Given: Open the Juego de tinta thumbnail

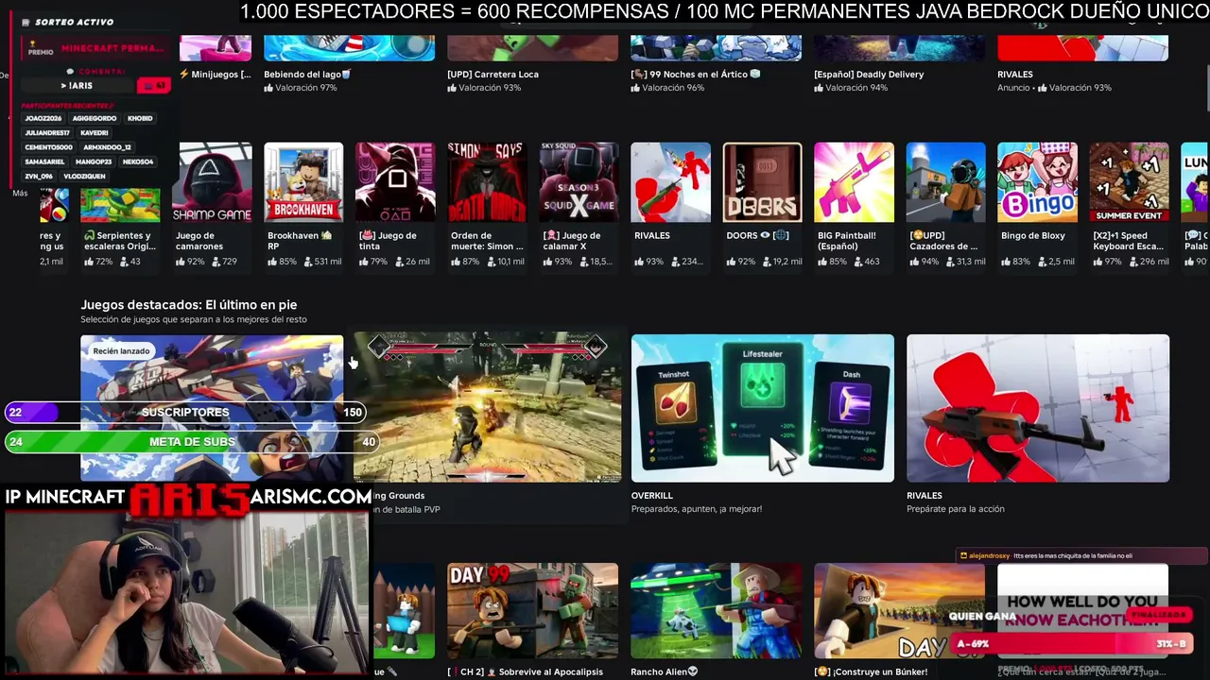Looking at the screenshot, I should point(395,182).
